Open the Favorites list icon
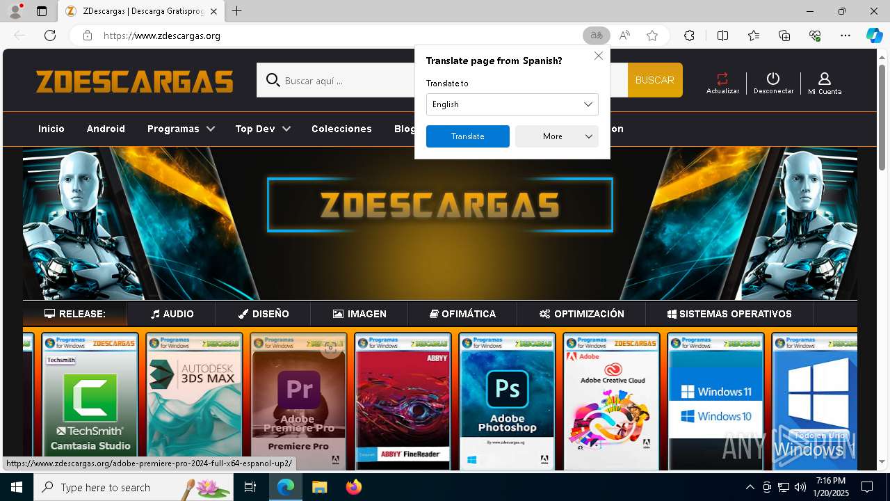 point(754,35)
